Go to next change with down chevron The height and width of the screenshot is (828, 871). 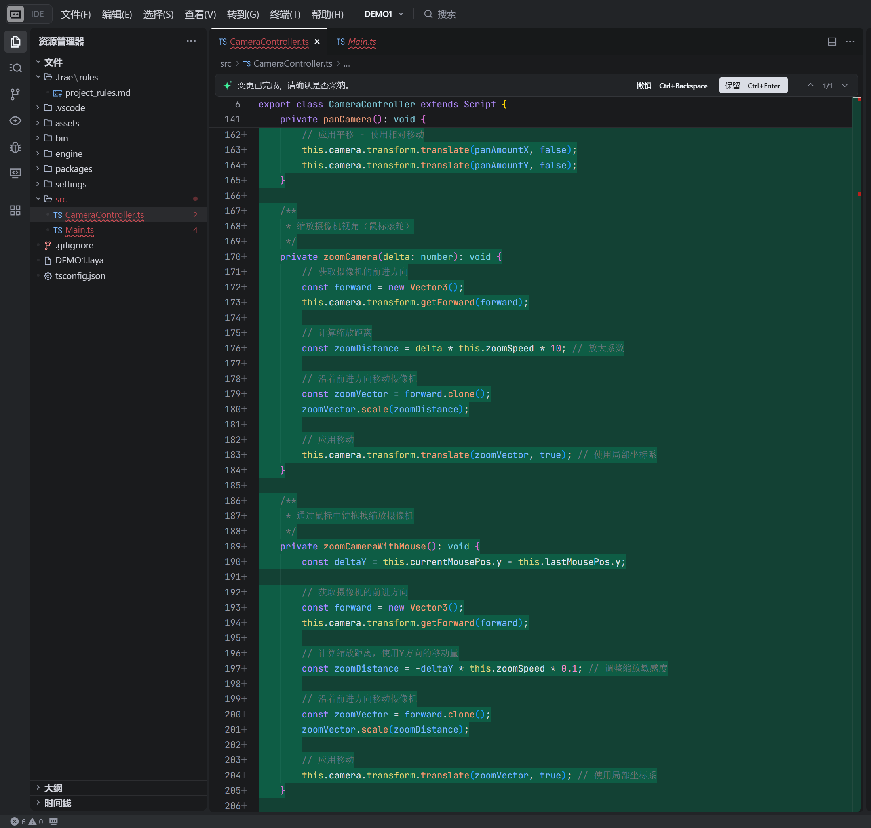click(x=844, y=86)
